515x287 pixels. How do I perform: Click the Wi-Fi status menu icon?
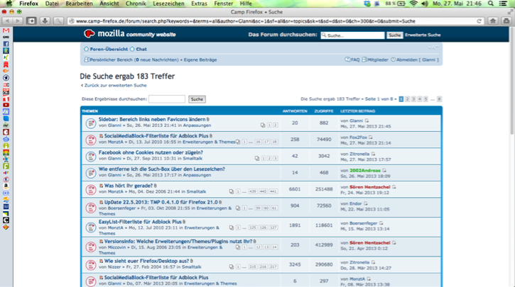click(413, 4)
